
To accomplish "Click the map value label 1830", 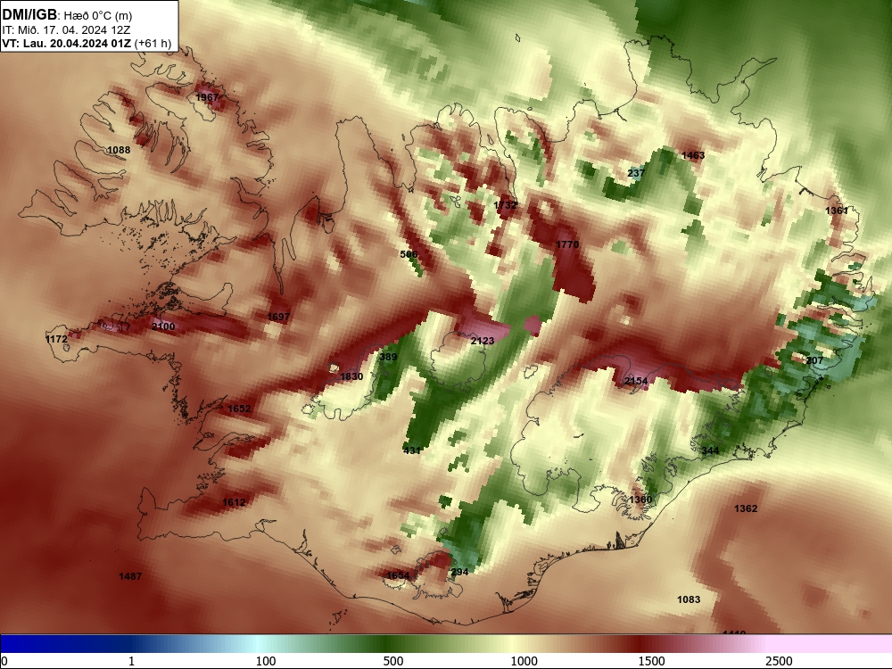I will coord(351,376).
